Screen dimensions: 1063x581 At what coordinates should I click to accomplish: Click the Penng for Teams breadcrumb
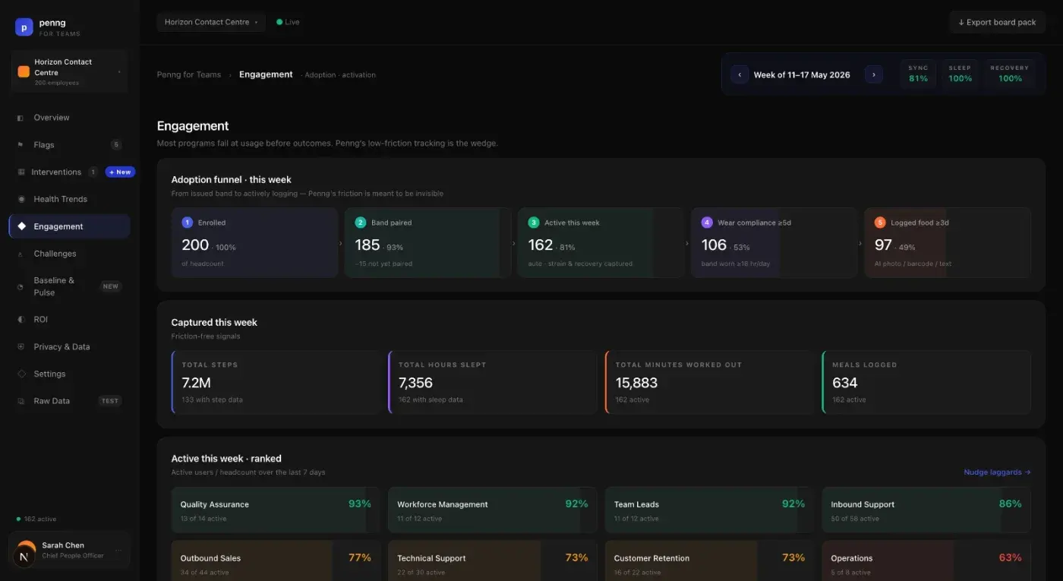coord(189,74)
